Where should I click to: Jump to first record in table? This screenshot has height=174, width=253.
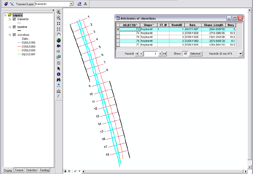coord(137,54)
